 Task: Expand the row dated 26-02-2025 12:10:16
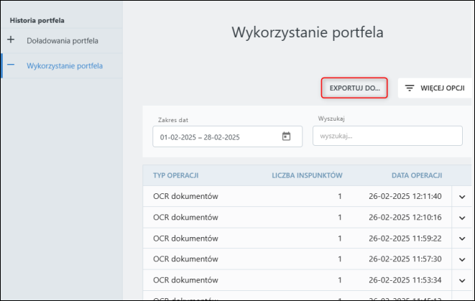[x=462, y=218]
